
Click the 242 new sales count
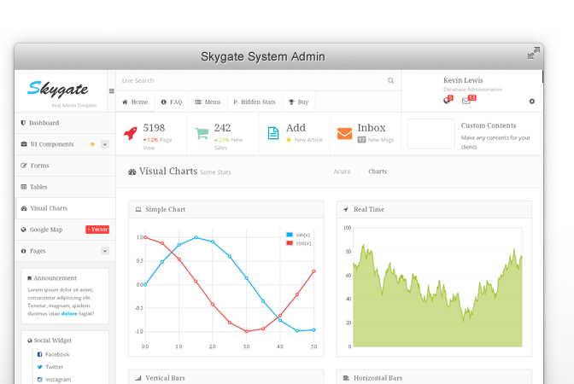(x=223, y=128)
